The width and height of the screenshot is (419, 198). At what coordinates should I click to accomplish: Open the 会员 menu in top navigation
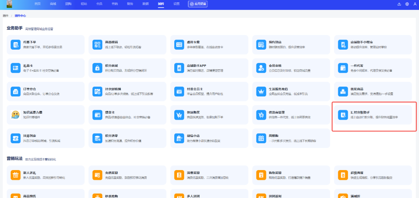99,4
